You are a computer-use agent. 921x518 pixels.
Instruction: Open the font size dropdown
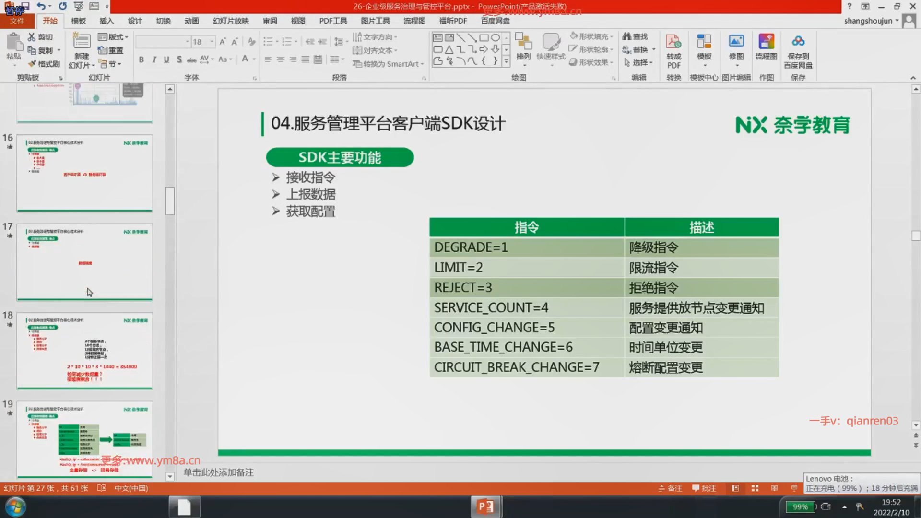point(212,42)
